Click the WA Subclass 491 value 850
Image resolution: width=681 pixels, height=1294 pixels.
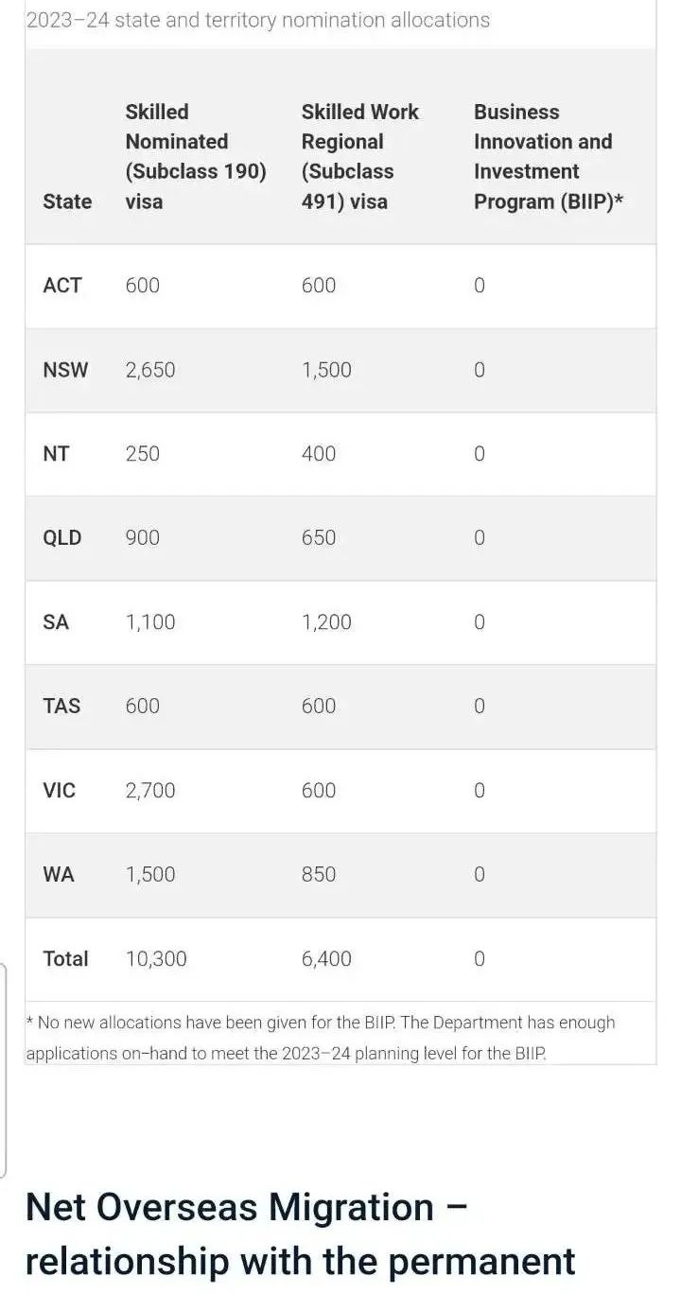click(x=319, y=875)
